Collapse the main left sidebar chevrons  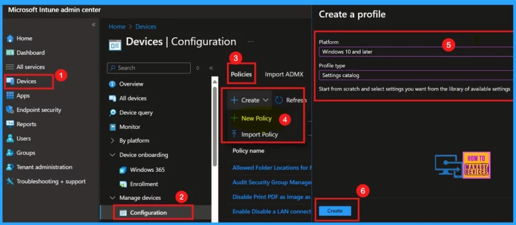[x=93, y=25]
